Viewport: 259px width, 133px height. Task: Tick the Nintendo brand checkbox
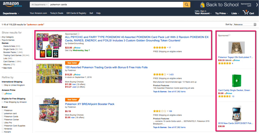tap(3, 128)
